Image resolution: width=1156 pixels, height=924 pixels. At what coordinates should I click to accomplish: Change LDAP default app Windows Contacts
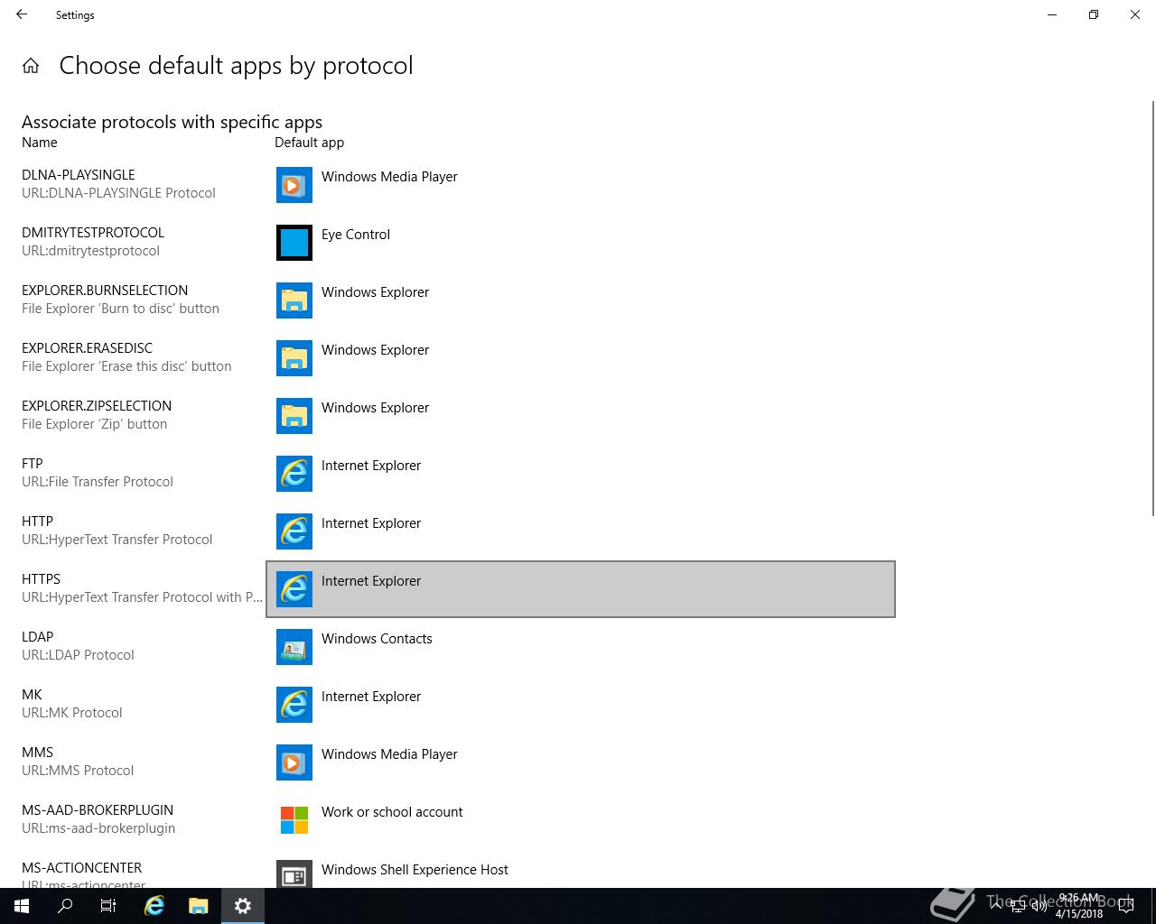click(x=581, y=647)
